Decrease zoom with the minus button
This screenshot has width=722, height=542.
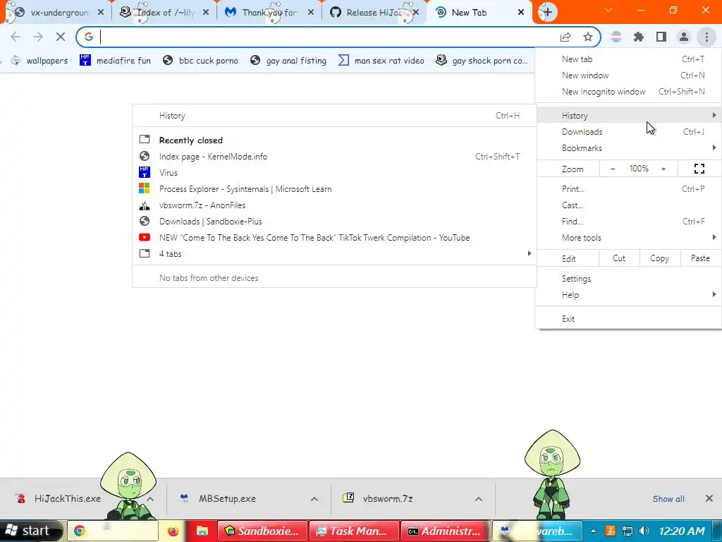(613, 169)
